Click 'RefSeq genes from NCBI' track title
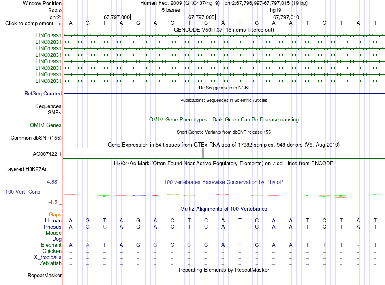The image size is (385, 285). click(224, 88)
